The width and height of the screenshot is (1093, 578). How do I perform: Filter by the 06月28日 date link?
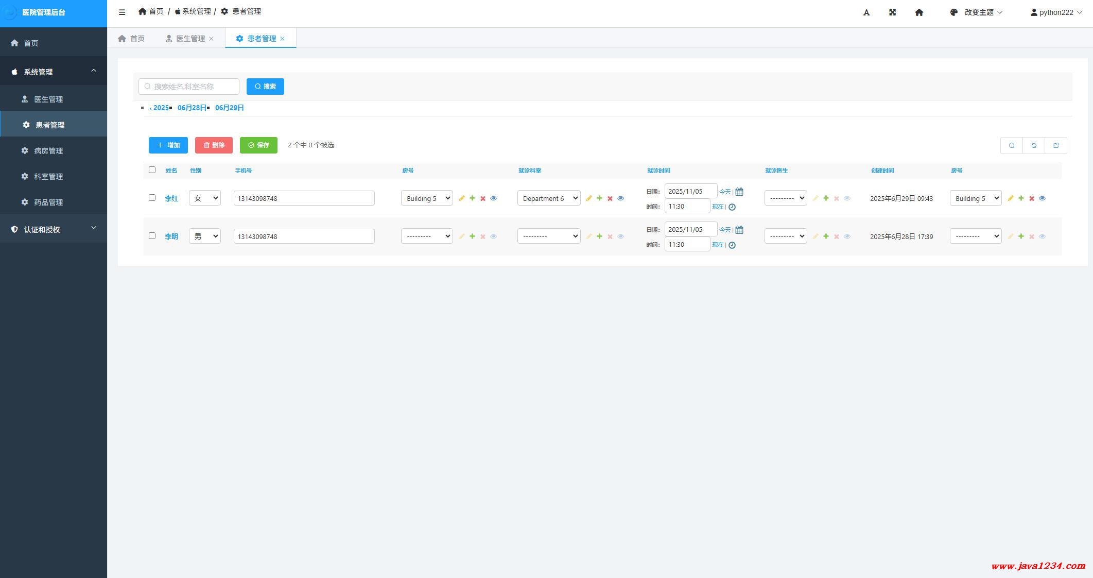tap(192, 108)
